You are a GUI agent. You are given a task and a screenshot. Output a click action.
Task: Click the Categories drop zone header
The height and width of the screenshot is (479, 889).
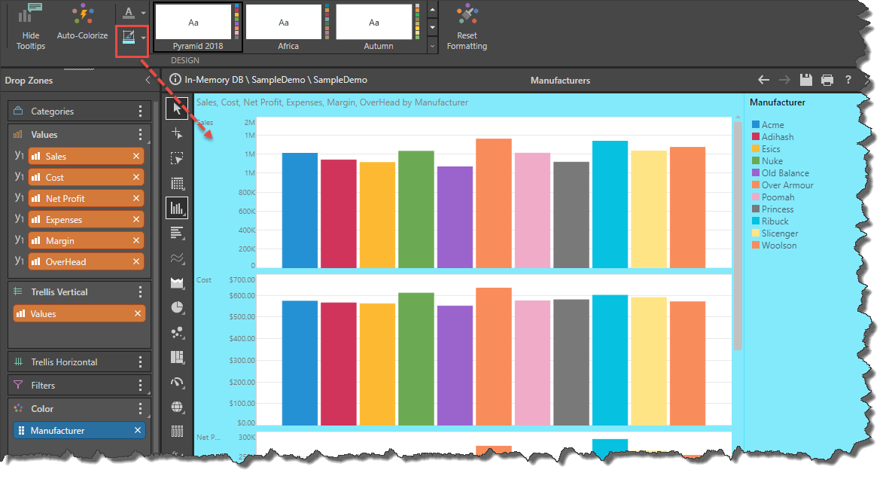(x=79, y=111)
